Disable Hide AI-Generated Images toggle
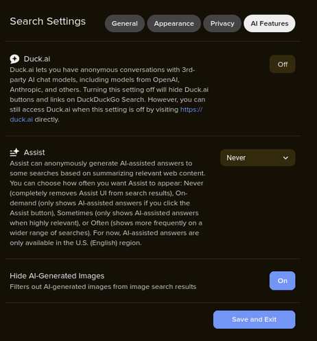The width and height of the screenshot is (317, 341). [x=282, y=281]
